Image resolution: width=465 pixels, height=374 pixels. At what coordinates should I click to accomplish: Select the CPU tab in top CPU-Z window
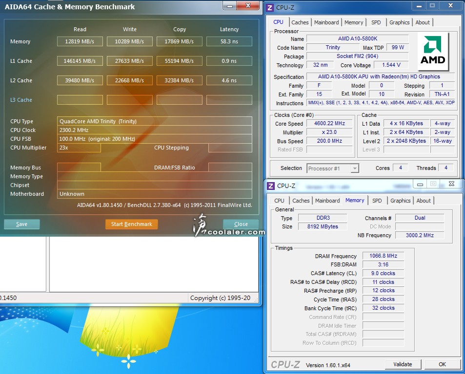[278, 22]
